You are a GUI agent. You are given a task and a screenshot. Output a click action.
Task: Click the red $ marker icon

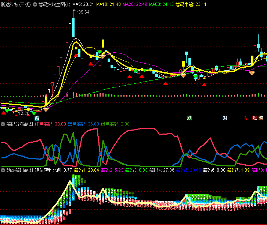pyautogui.click(x=246, y=118)
